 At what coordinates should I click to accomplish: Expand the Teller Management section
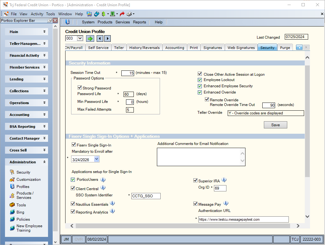[27, 44]
